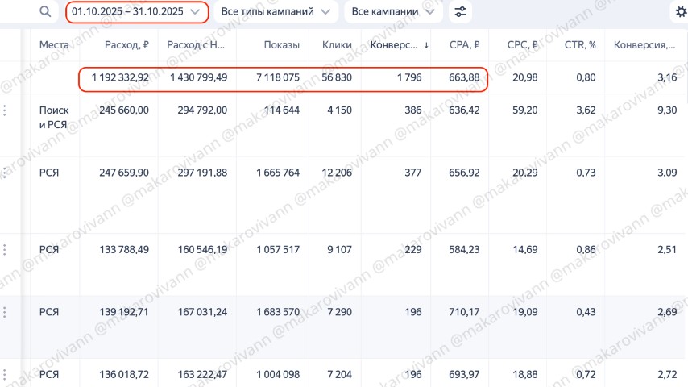This screenshot has width=688, height=387.
Task: Click the Места column header
Action: 54,45
